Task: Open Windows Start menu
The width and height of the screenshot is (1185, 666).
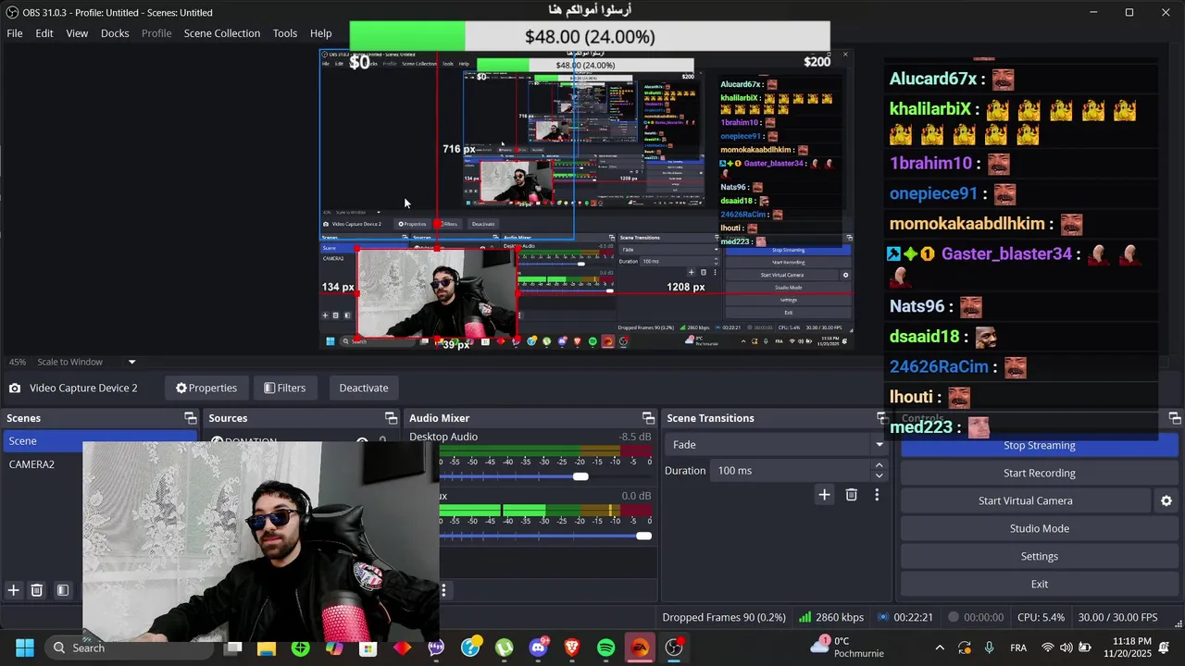Action: click(25, 647)
